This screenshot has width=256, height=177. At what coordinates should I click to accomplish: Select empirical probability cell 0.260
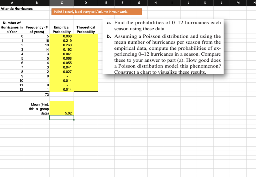pyautogui.click(x=62, y=45)
